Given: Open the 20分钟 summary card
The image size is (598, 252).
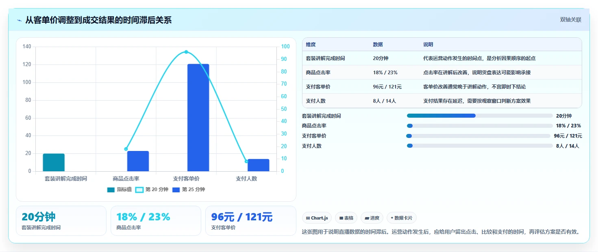Looking at the screenshot, I should (61, 221).
